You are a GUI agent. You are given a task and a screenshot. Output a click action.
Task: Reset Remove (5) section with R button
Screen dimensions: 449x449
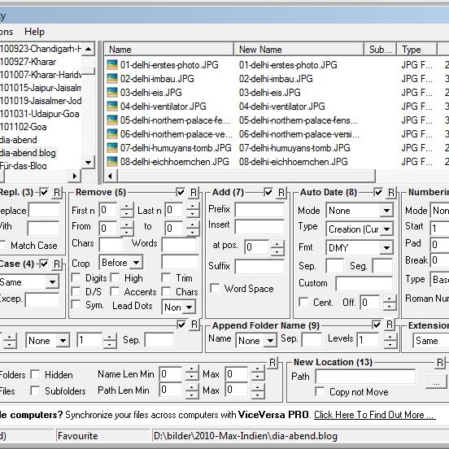194,193
